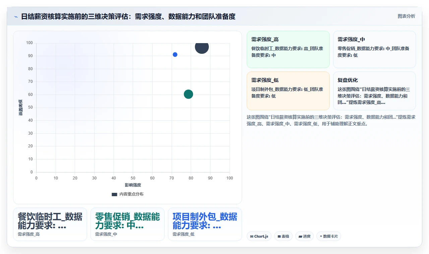
Task: Click the 表格 tag icon
Action: (279, 236)
